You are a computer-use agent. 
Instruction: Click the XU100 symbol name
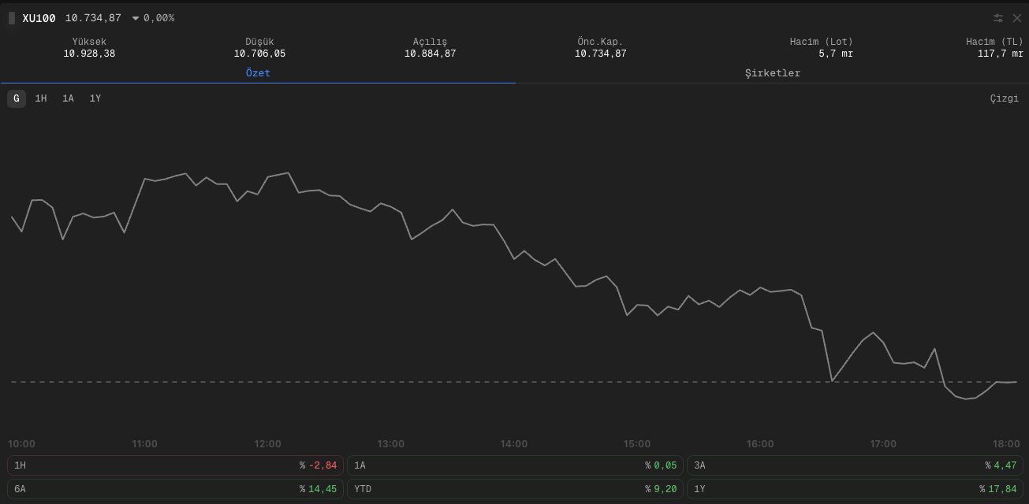(x=39, y=18)
